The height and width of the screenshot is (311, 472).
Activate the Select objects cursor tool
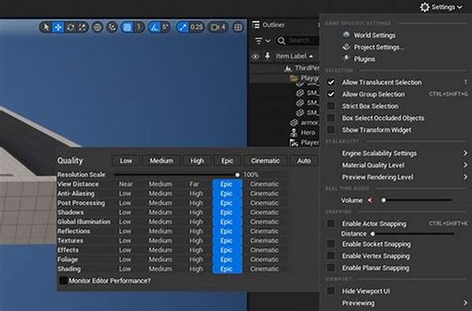[46, 27]
